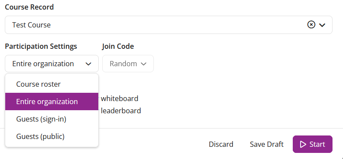Screen dimensions: 343x159
Task: Pick Guests (public) from list
Action: point(52,136)
